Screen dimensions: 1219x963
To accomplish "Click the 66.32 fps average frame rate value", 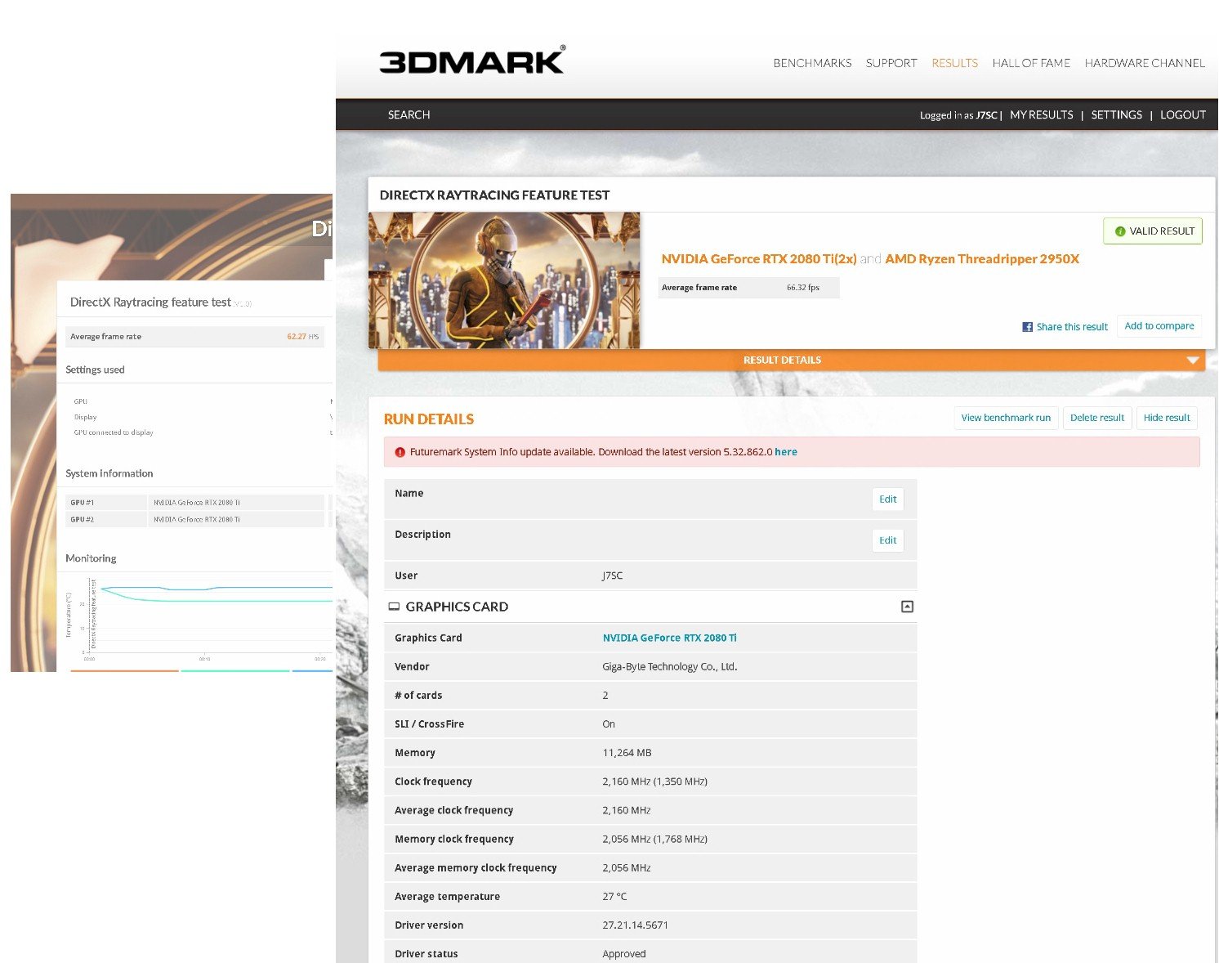I will click(x=803, y=288).
